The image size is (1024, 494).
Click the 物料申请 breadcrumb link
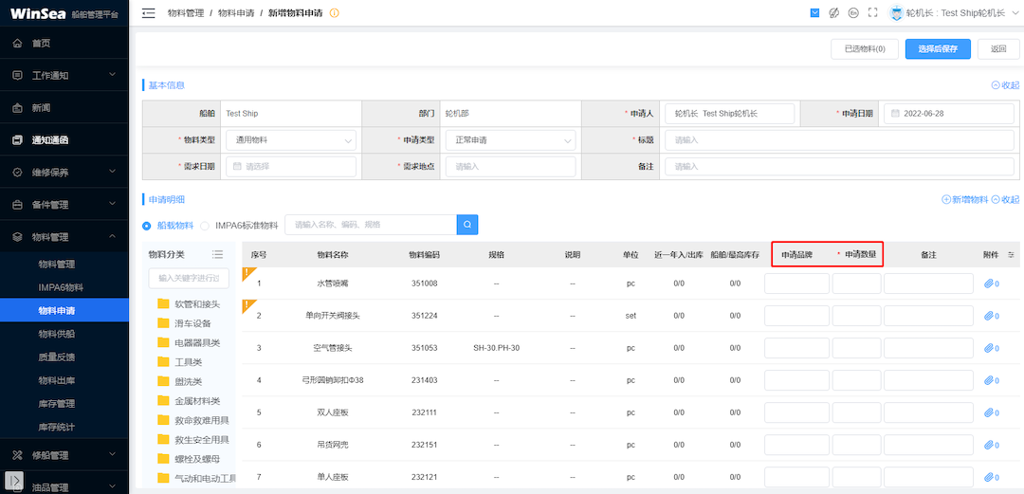tap(236, 13)
